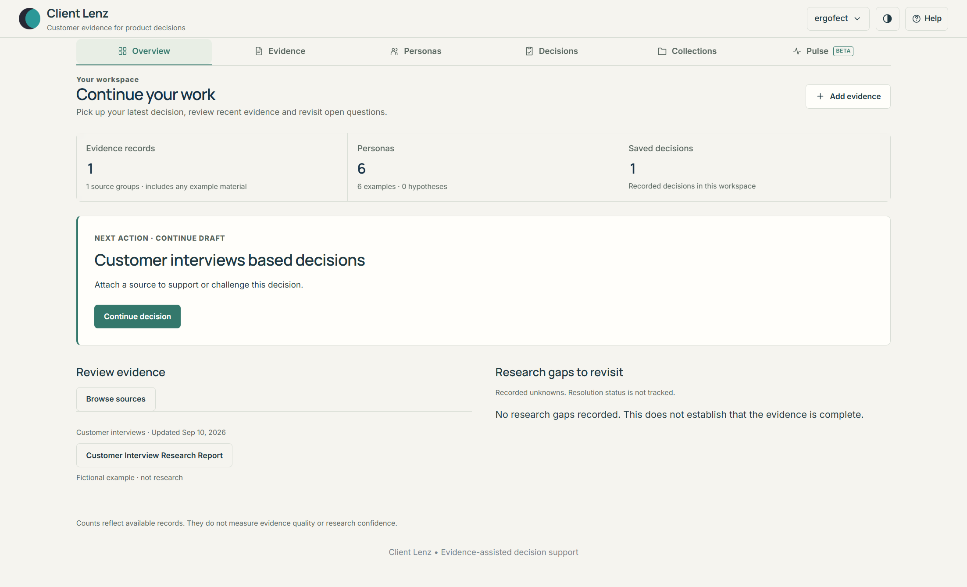The height and width of the screenshot is (587, 967).
Task: Click the Evidence document icon
Action: (259, 51)
